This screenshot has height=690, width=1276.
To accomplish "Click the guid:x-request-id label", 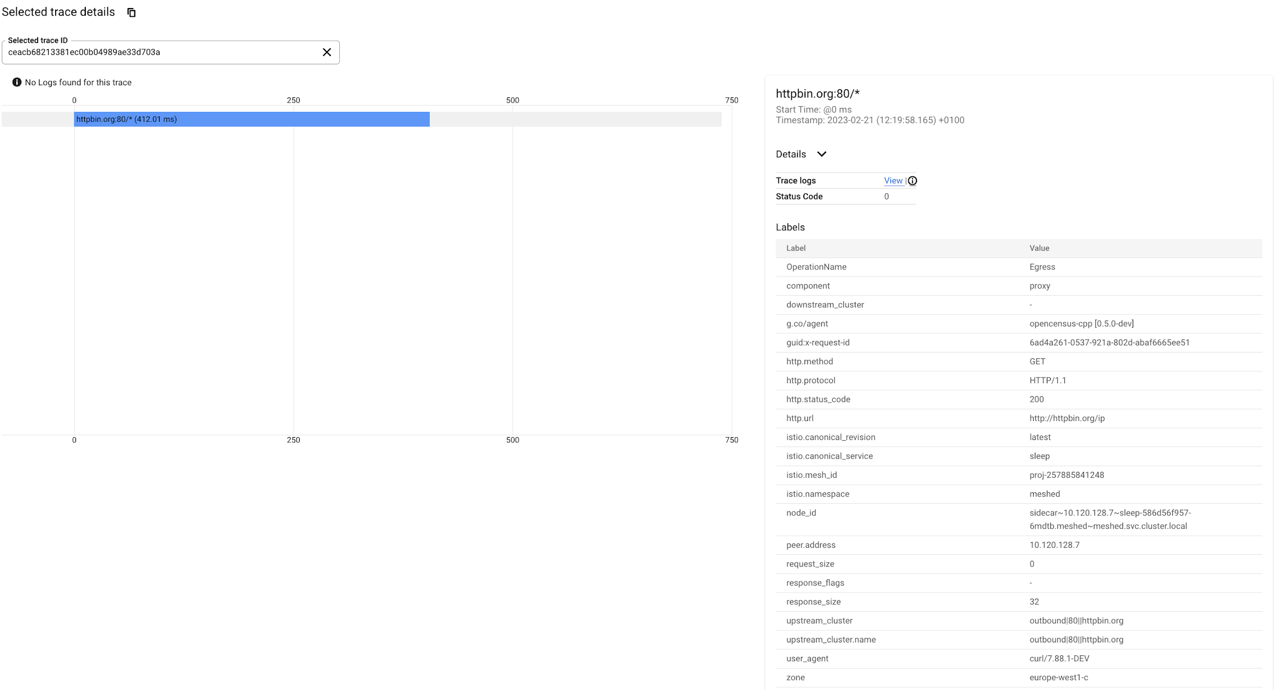I will 818,343.
